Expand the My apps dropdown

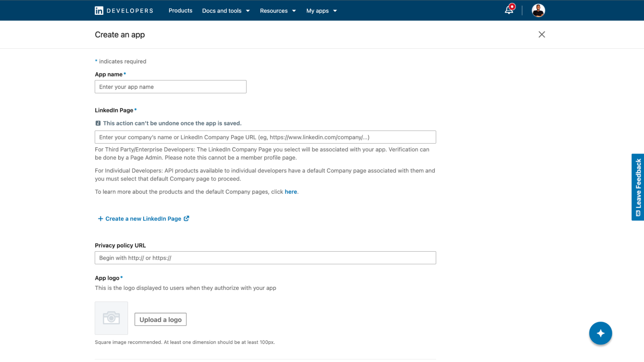322,11
